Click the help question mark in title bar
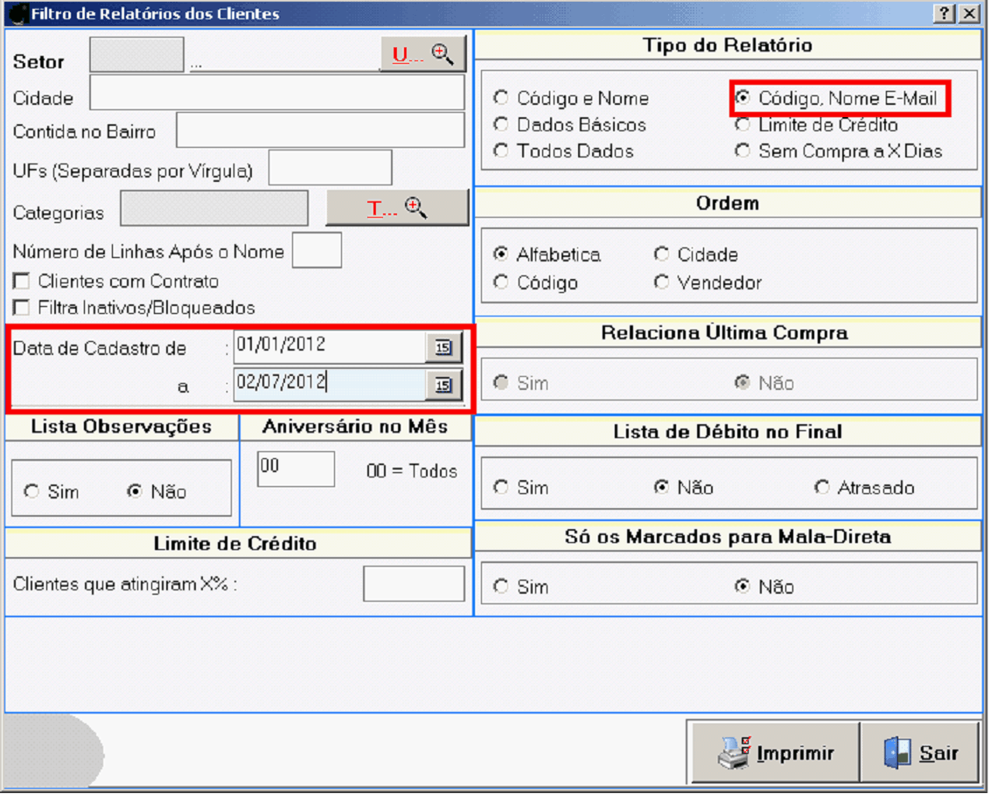 pyautogui.click(x=945, y=14)
